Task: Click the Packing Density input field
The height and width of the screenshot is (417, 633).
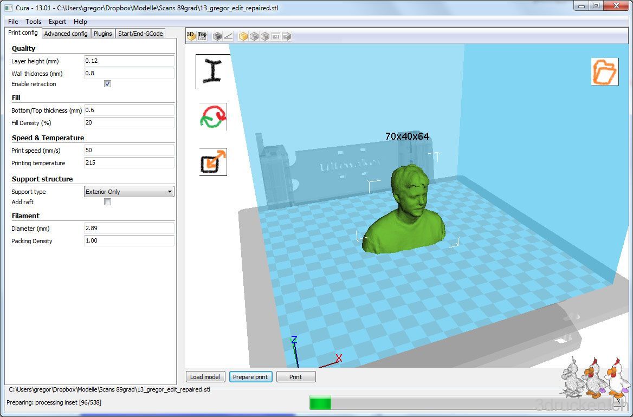Action: (129, 241)
